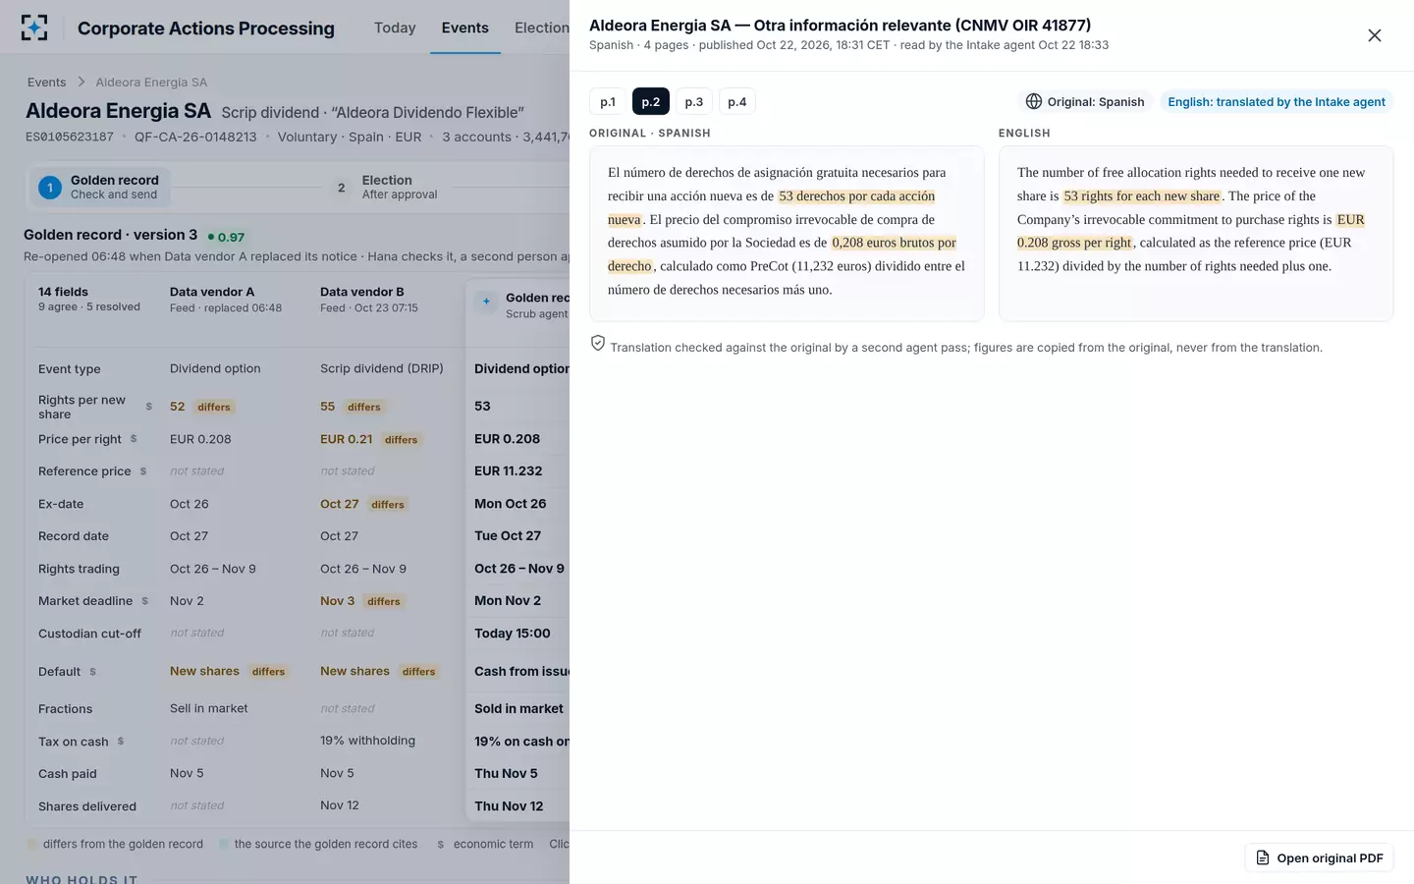
Task: Open original PDF button
Action: click(x=1320, y=857)
